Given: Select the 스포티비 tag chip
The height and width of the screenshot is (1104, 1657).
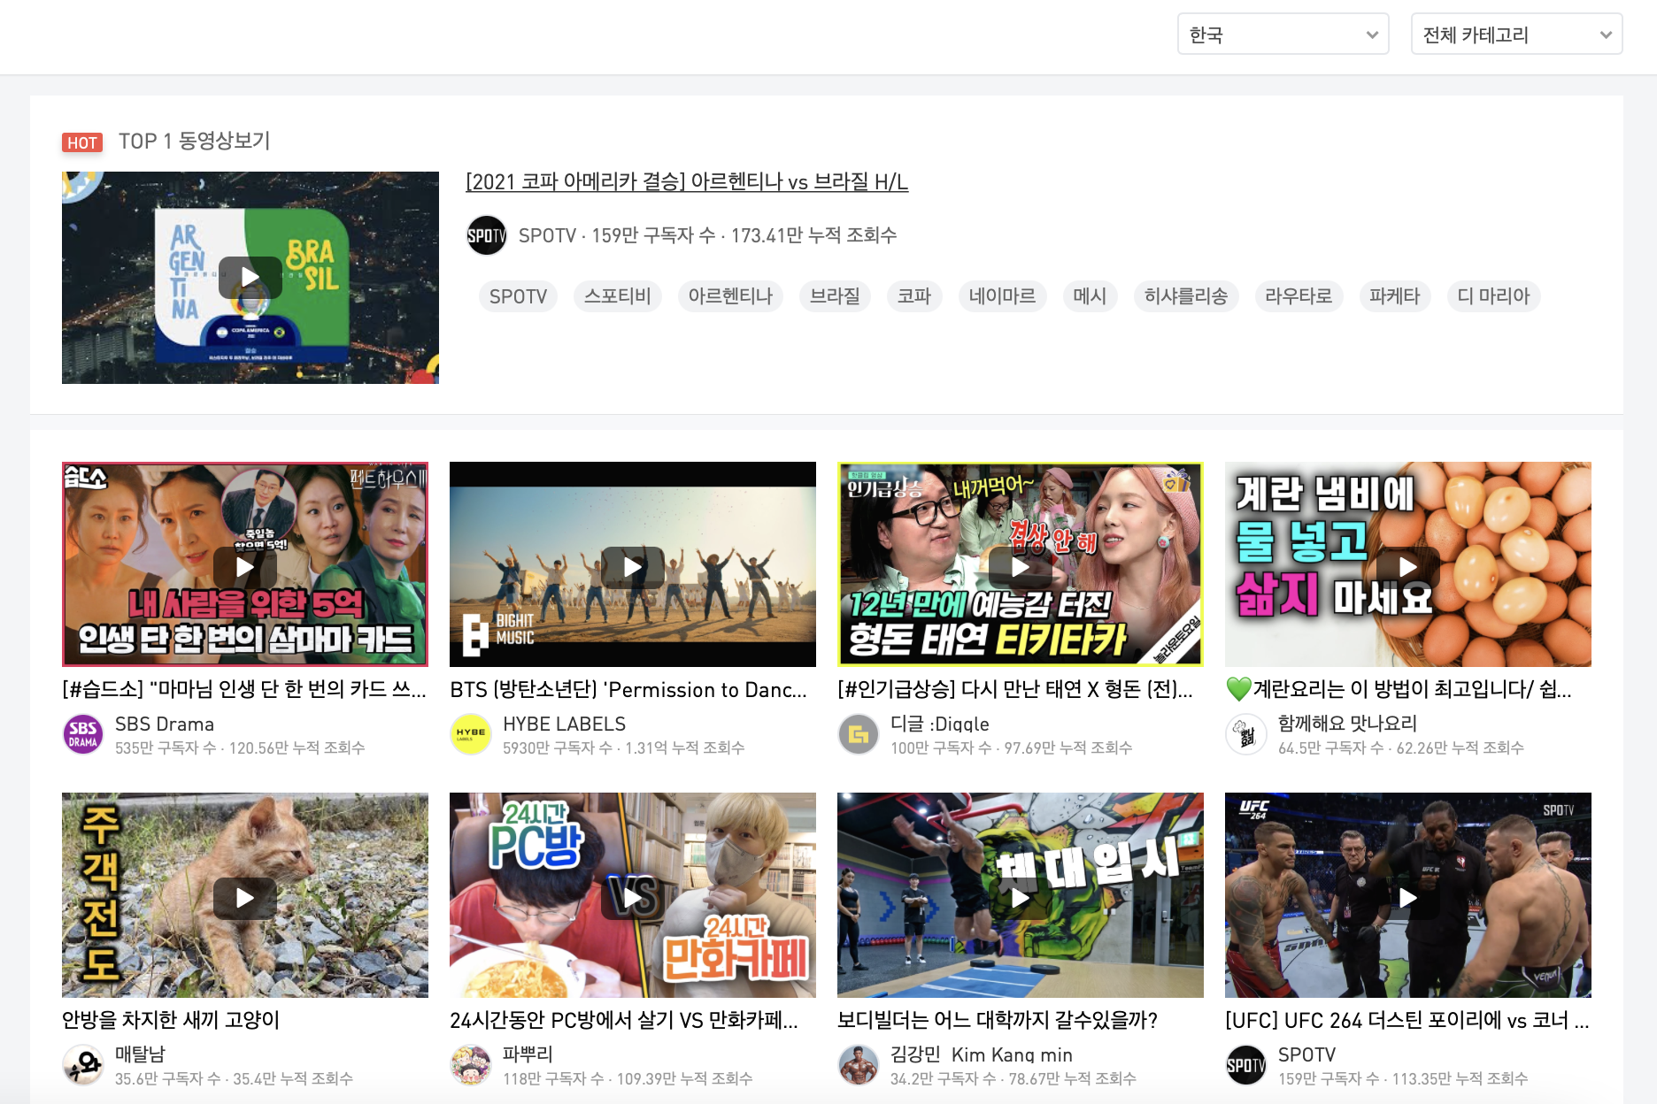Looking at the screenshot, I should pos(617,296).
